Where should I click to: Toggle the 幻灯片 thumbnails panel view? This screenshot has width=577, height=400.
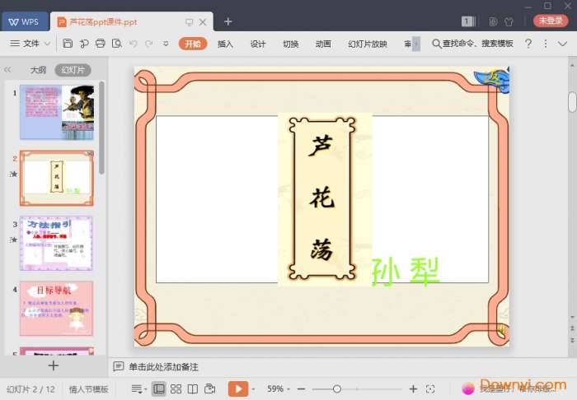pyautogui.click(x=73, y=71)
